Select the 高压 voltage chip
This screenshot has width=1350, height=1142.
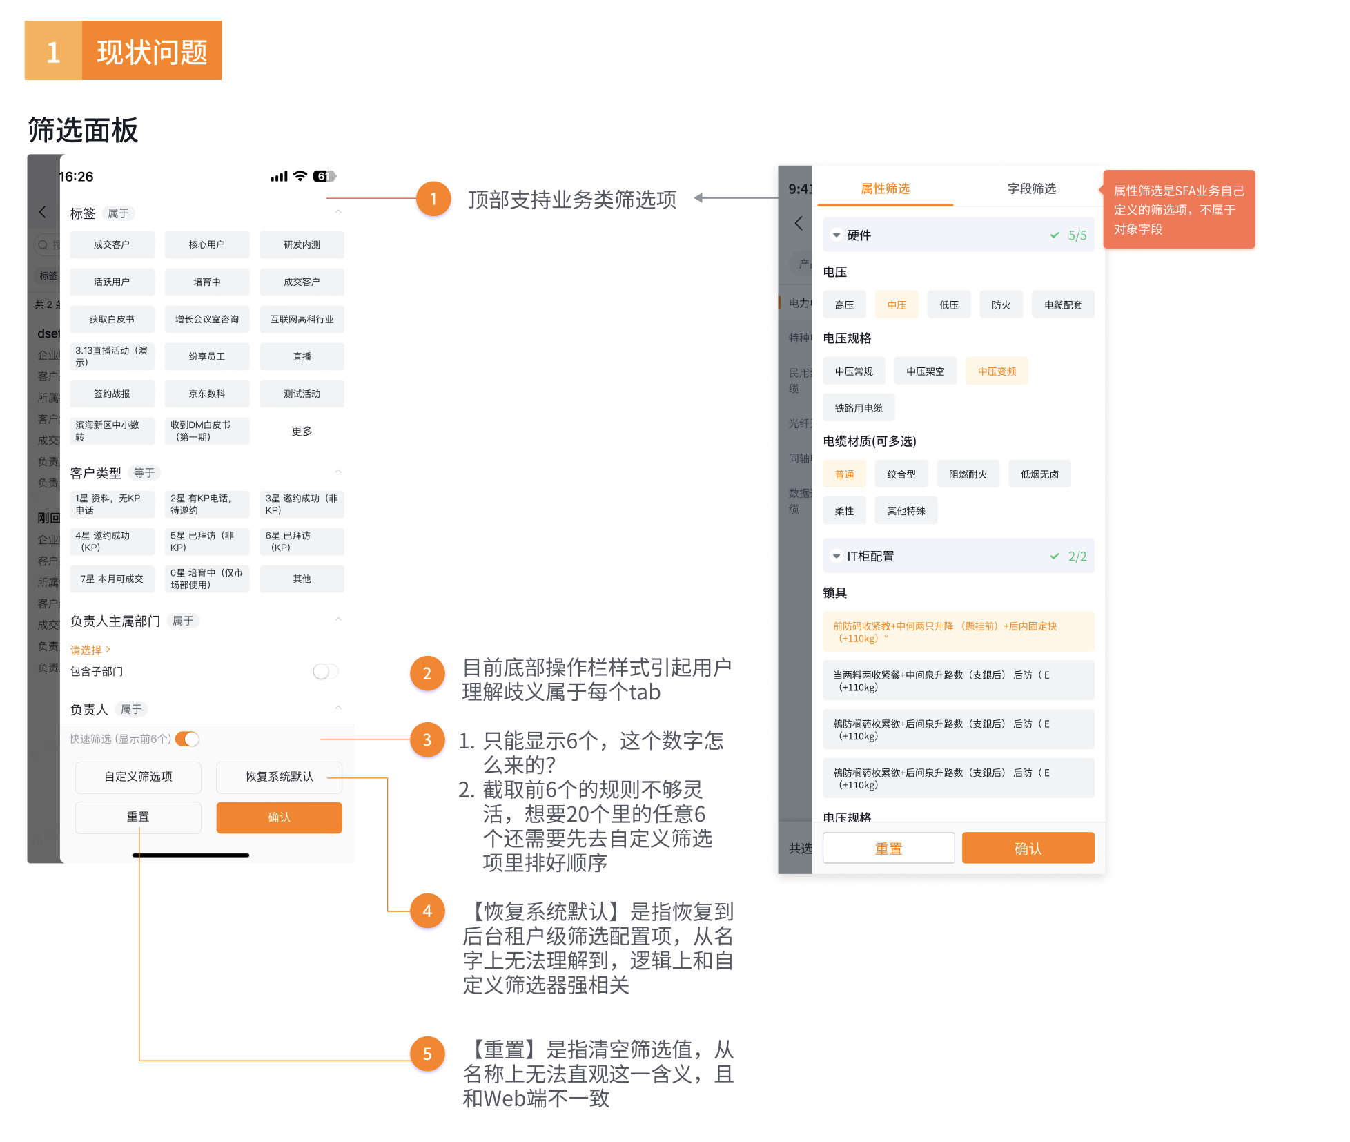tap(844, 304)
